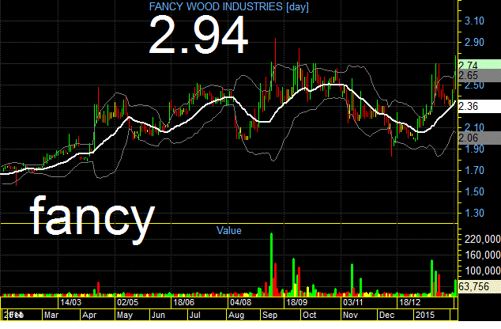Click the Oct month label

coord(309,315)
